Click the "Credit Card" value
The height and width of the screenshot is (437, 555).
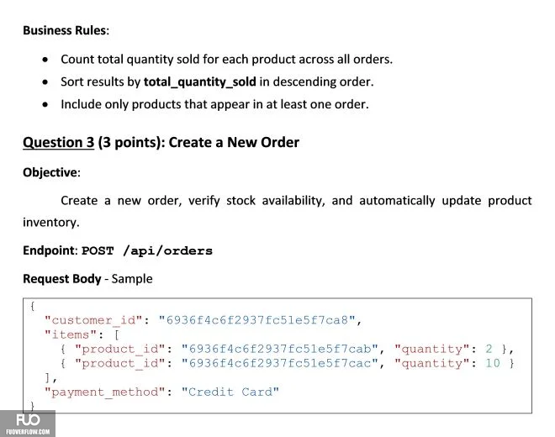230,392
